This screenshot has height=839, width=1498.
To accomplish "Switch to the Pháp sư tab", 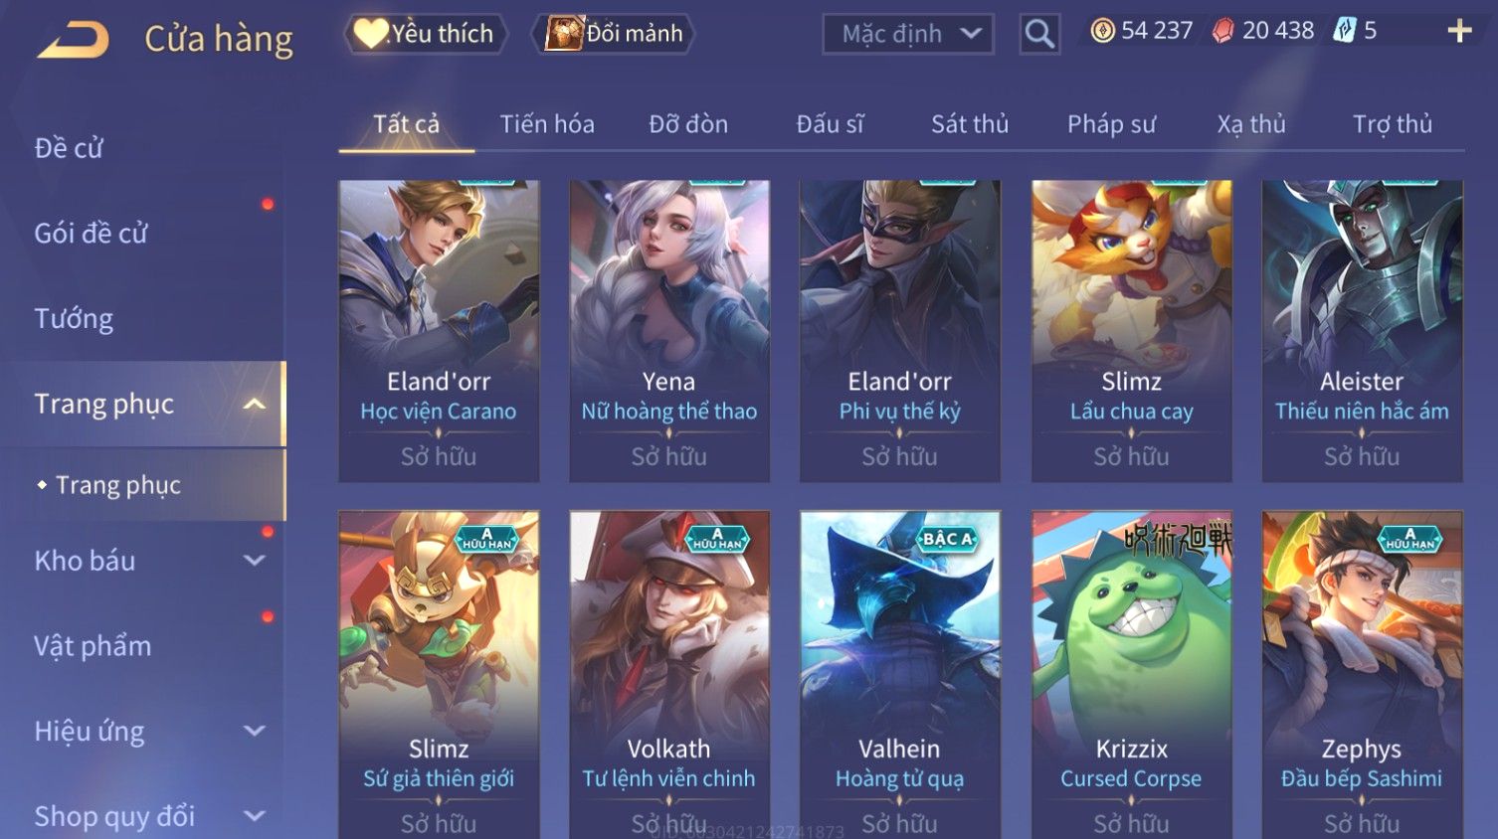I will tap(1111, 124).
